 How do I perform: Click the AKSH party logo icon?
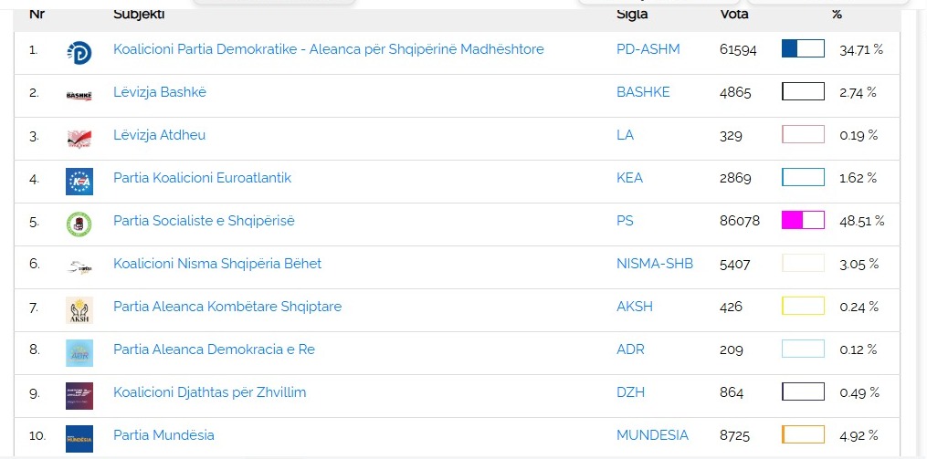point(79,309)
